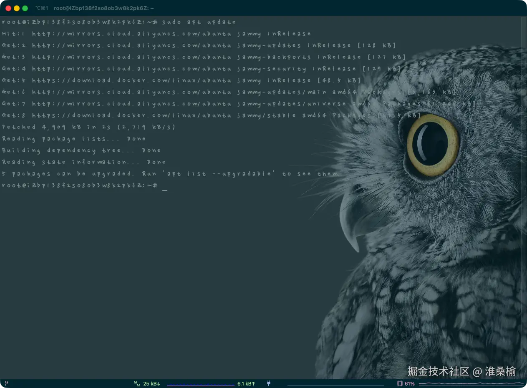Click the "Reading package lists... Done" line

coord(74,139)
